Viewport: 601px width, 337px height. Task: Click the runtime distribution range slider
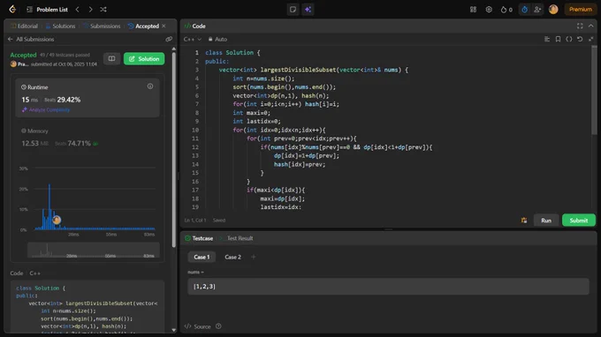[x=93, y=250]
